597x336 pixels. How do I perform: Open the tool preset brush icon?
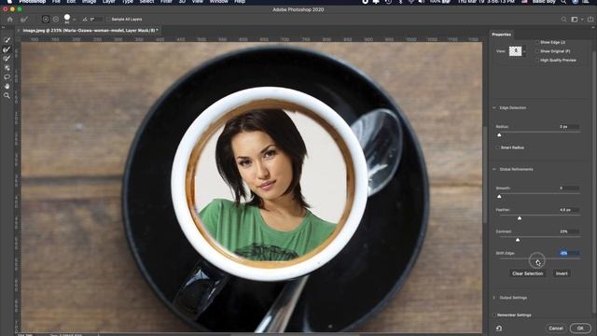coord(24,19)
